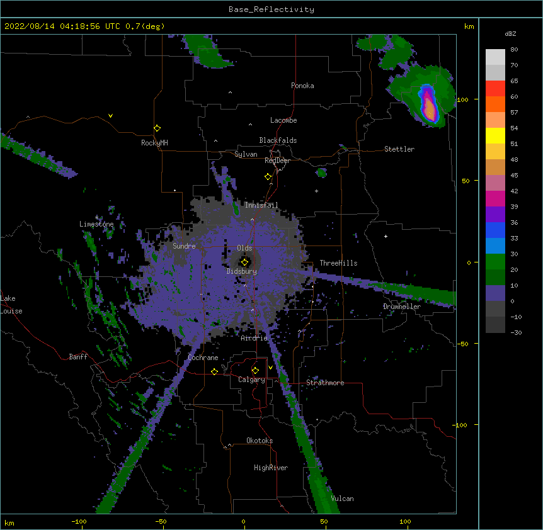Pick the bright green 20-30 dBZ legend swatch
543x530 pixels.
pos(495,262)
